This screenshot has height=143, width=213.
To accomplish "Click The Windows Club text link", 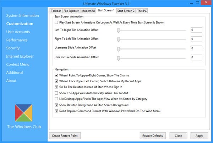I will coord(24,127).
